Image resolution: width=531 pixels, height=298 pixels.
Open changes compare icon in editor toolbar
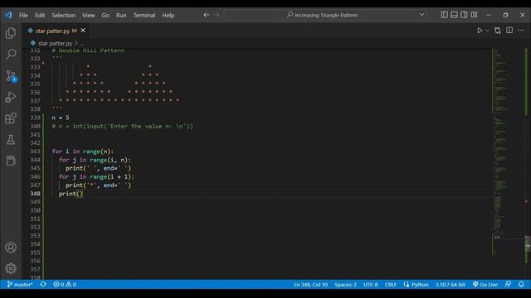[x=498, y=31]
